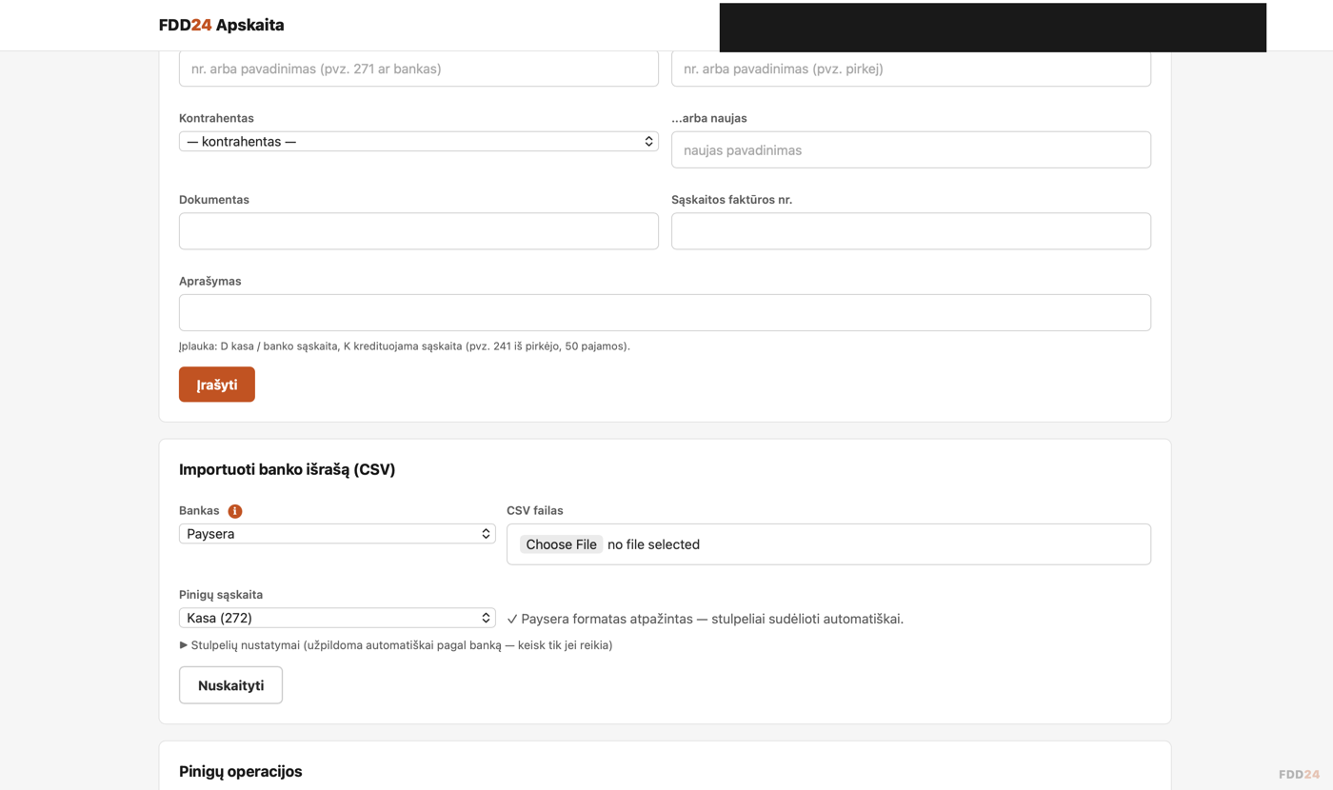Open the Kontrahentas dropdown

coord(419,141)
